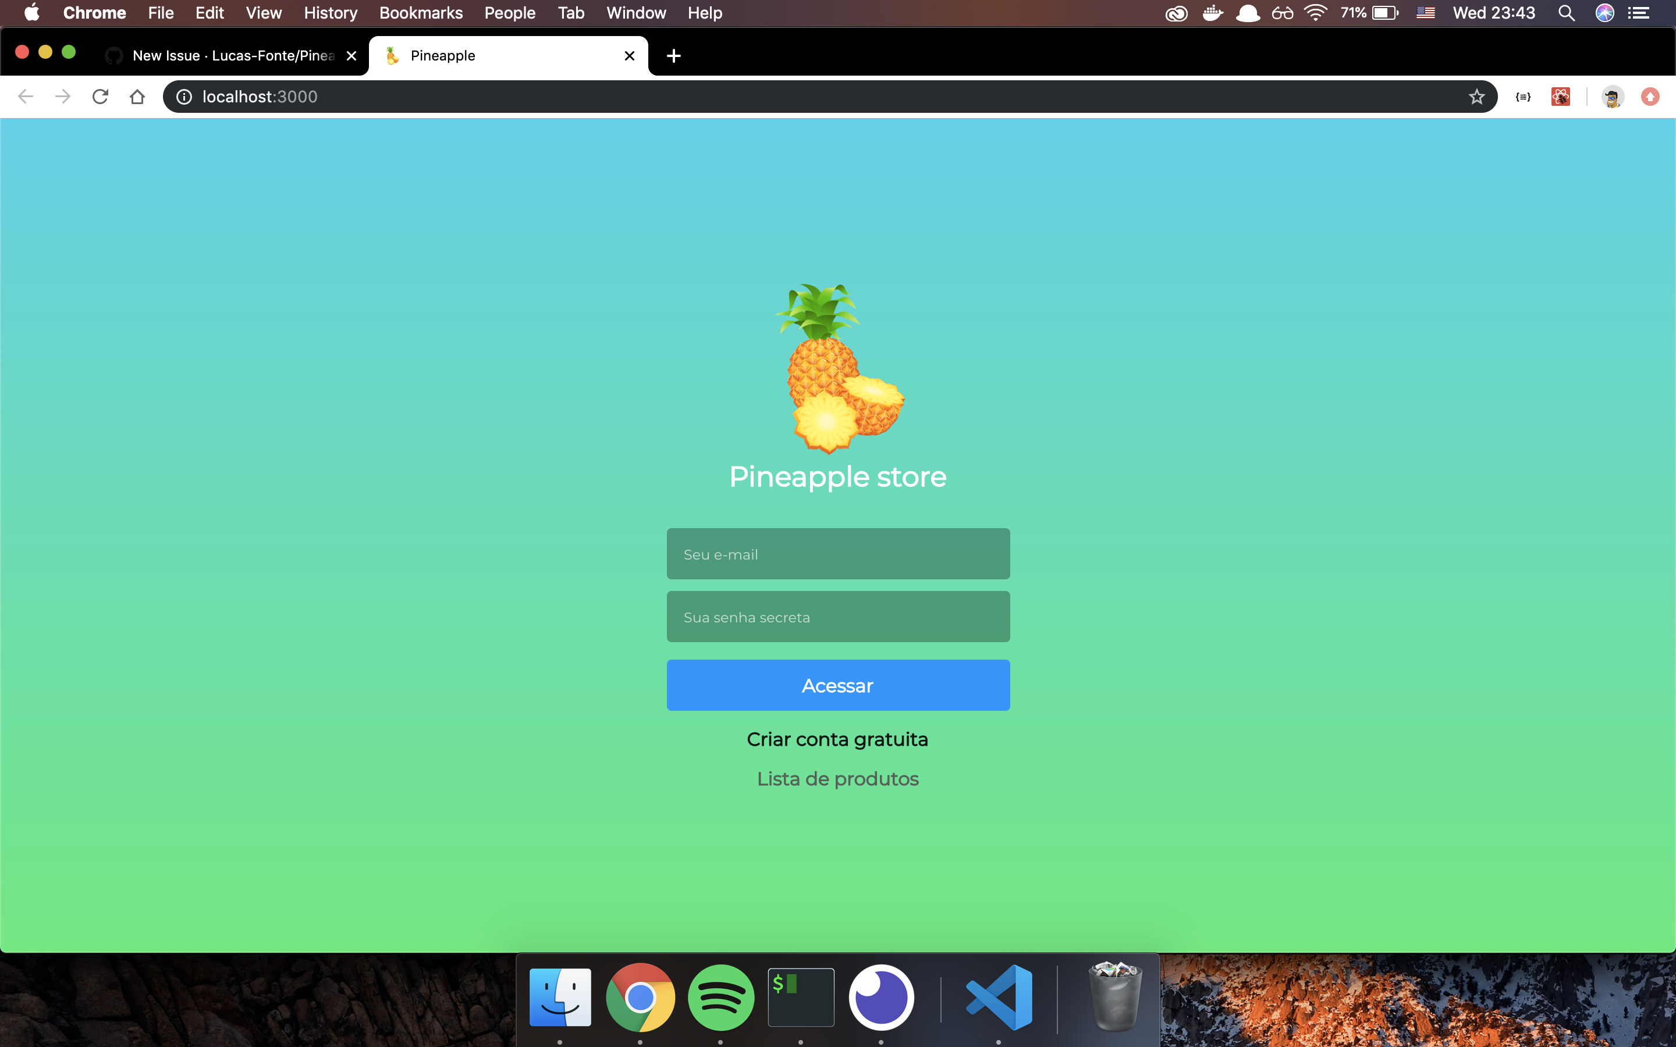Close the New Issue GitHub tab
The width and height of the screenshot is (1676, 1047).
point(352,55)
